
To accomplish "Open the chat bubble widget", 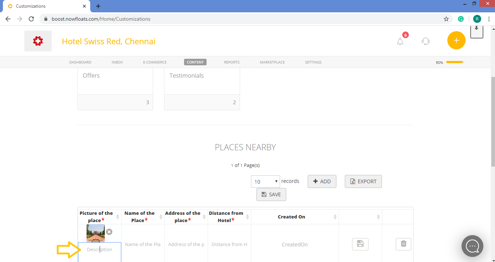I will (472, 246).
